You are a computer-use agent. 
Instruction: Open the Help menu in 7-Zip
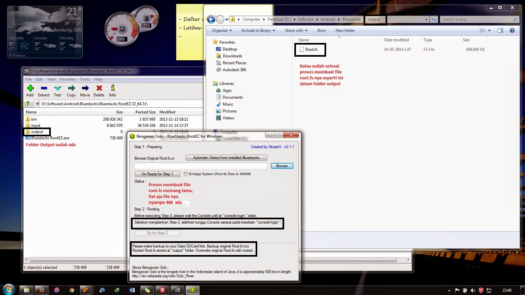98,79
